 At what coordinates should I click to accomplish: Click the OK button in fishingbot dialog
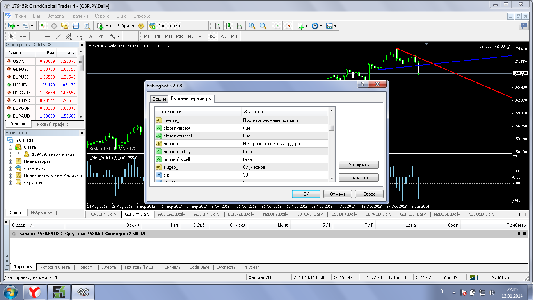pyautogui.click(x=306, y=194)
